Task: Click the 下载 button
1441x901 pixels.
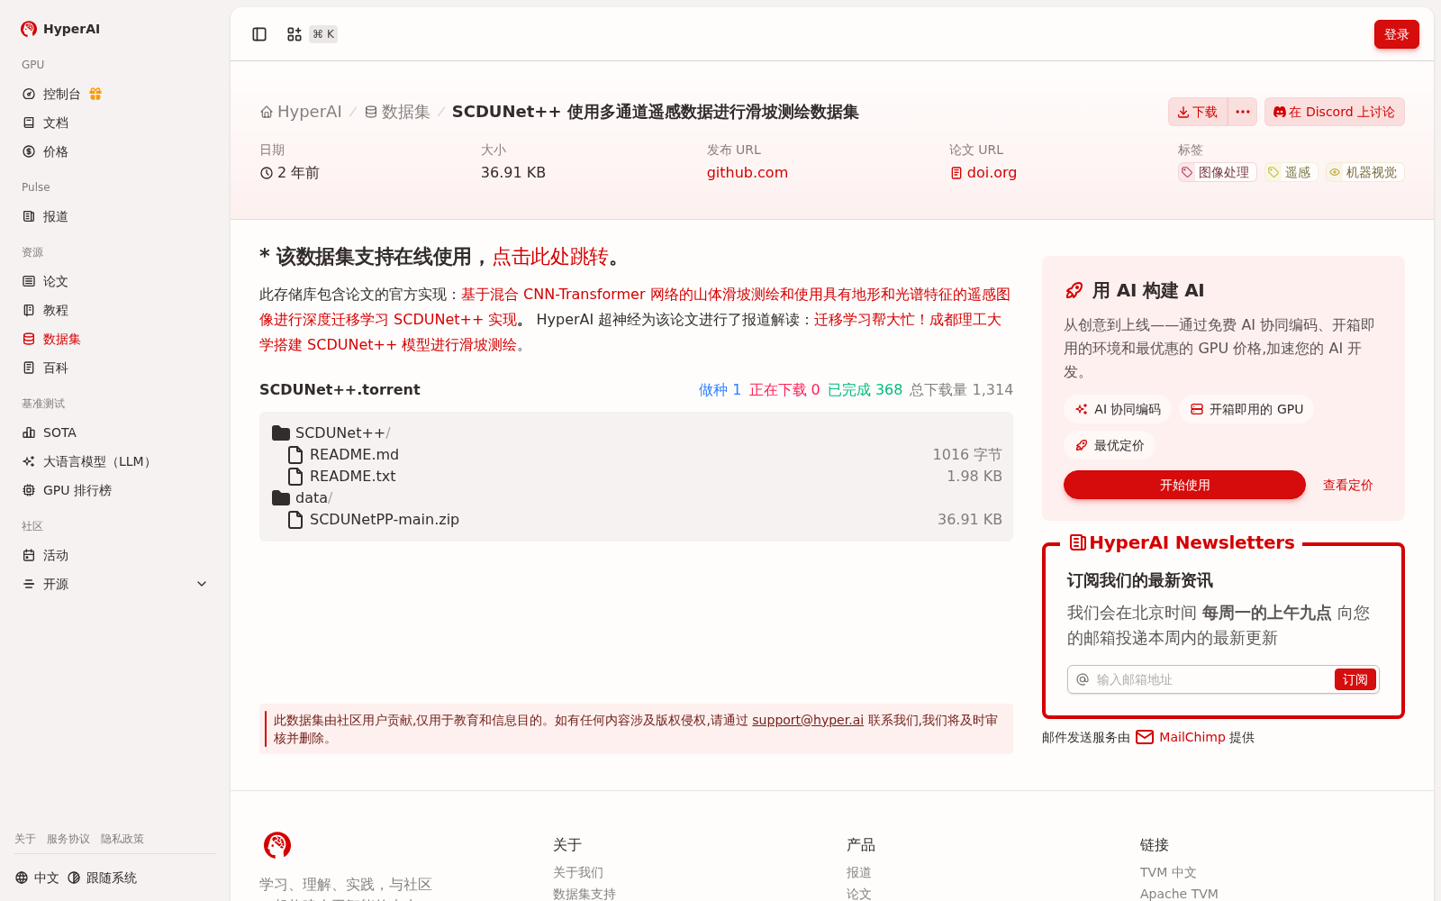Action: [1198, 112]
